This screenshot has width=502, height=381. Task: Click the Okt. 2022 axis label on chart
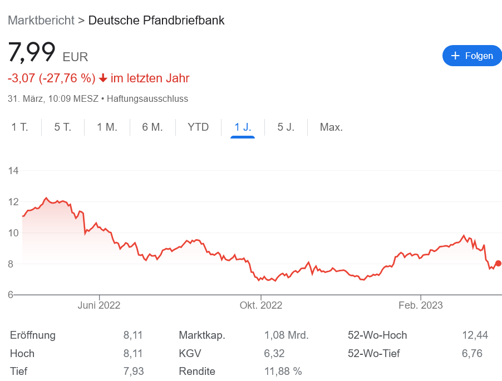click(x=260, y=305)
